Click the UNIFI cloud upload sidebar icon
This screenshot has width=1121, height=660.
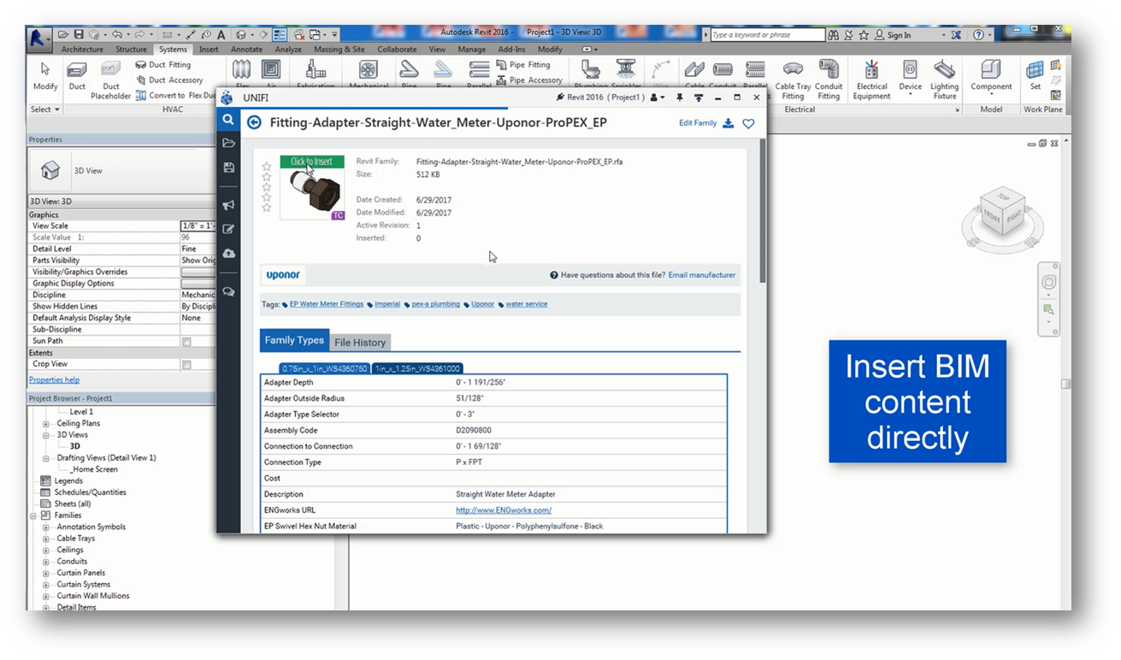point(228,254)
